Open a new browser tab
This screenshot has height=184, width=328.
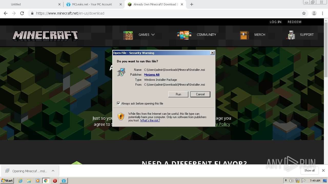coord(192,4)
